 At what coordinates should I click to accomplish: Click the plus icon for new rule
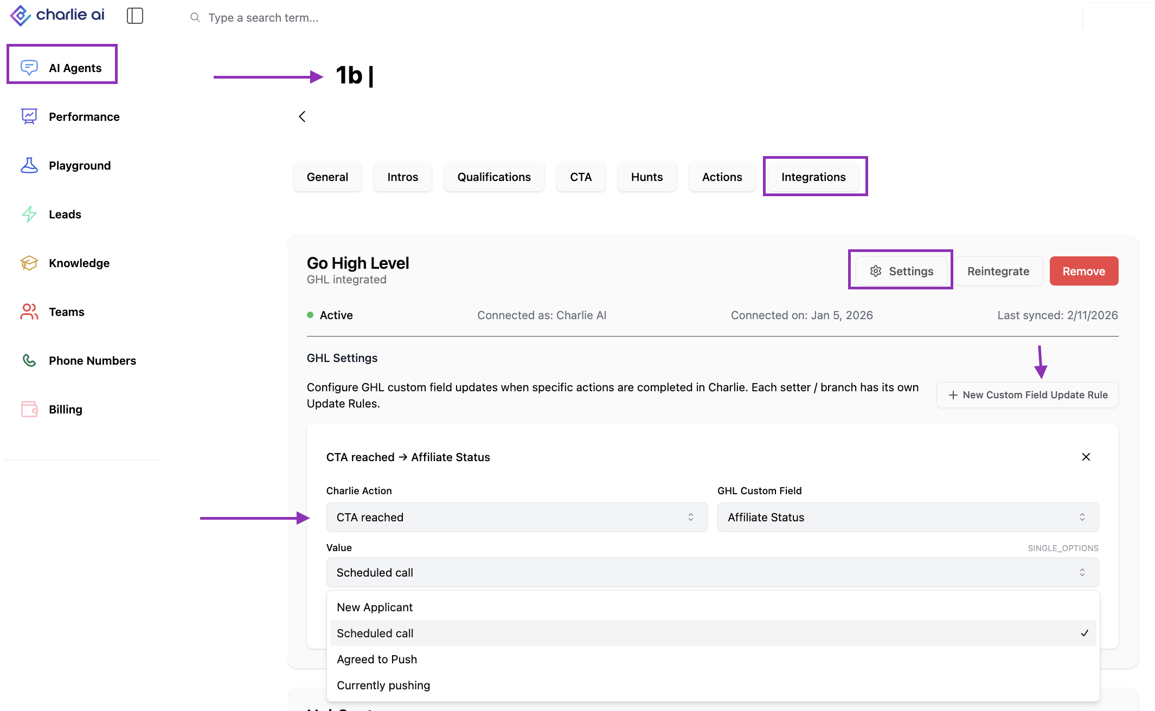[953, 395]
